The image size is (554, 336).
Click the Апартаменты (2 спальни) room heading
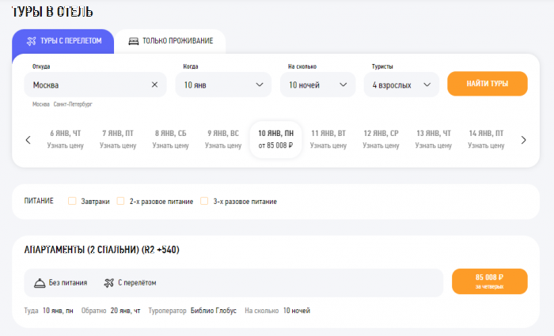[102, 250]
